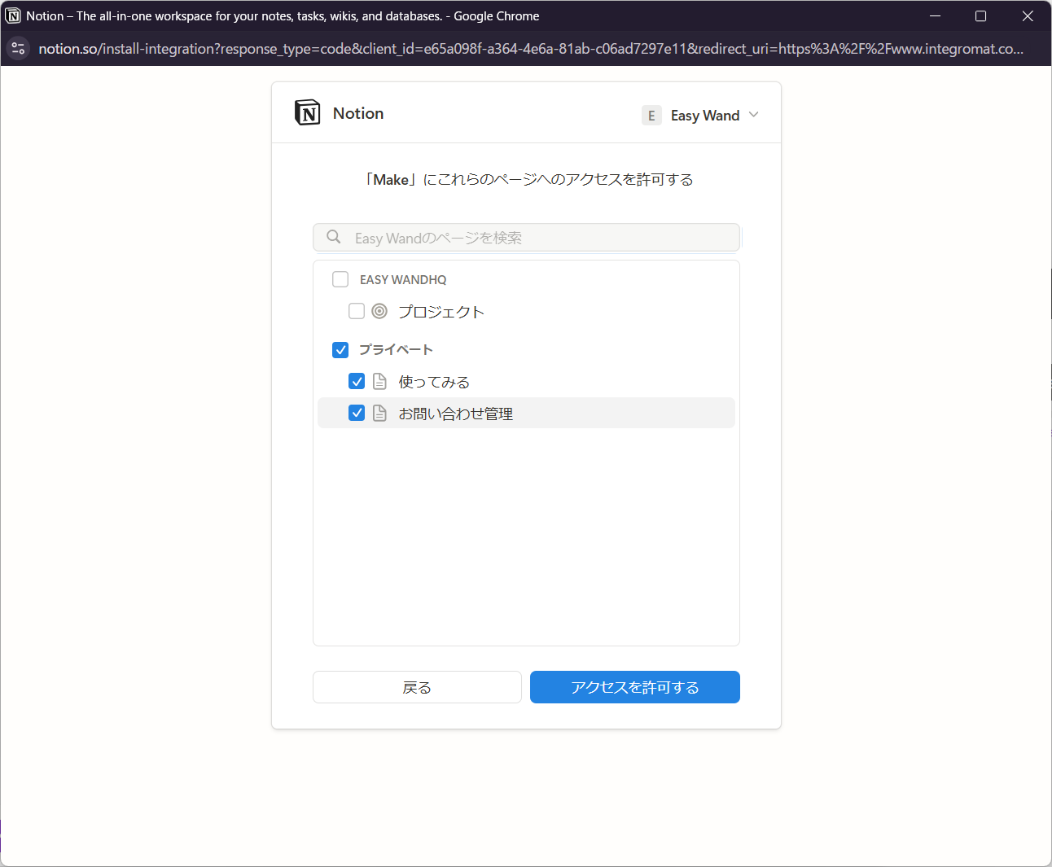
Task: Focus the Easy Wandのページを検索 search field
Action: tap(527, 238)
